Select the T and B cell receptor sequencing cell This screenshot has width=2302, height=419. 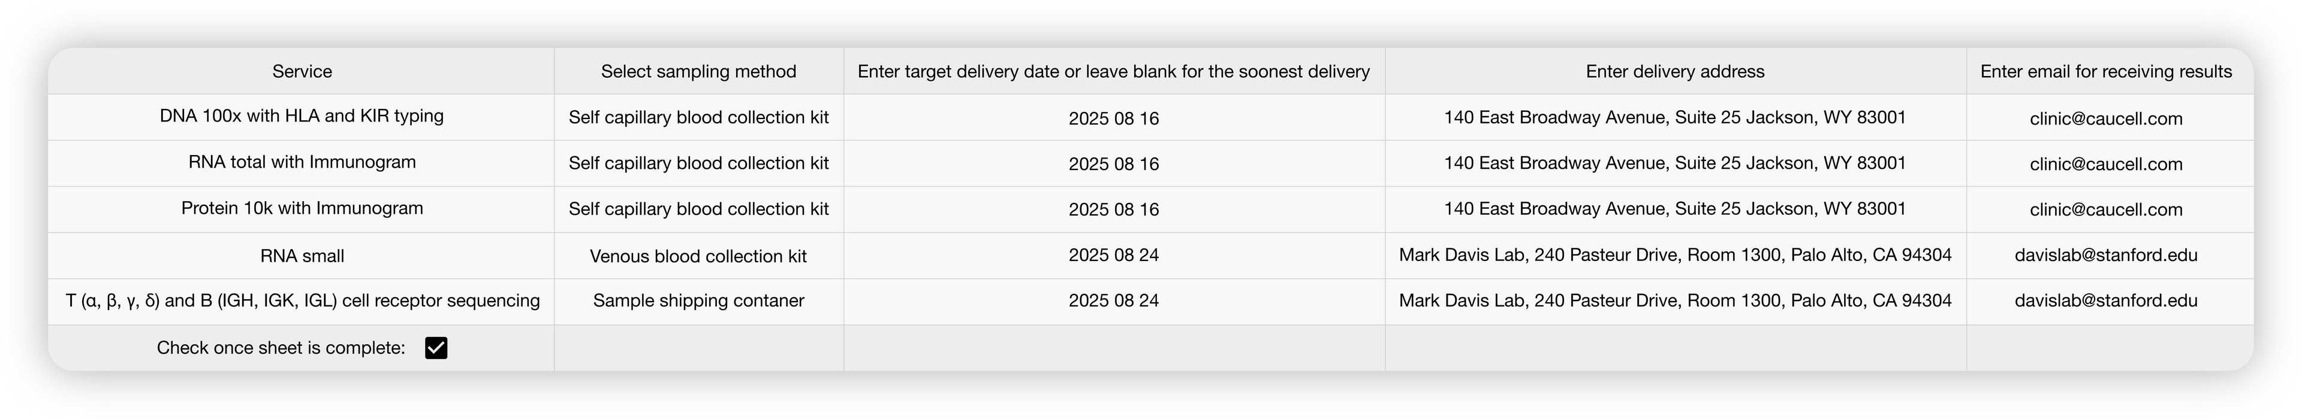click(302, 300)
